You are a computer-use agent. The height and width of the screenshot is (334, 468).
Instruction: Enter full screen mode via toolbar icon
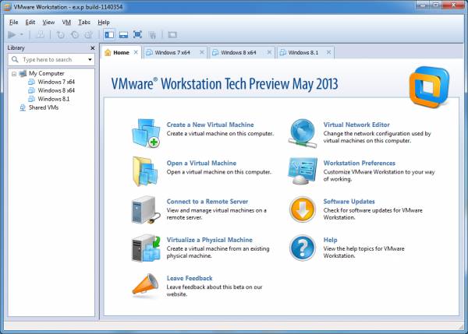pos(137,34)
